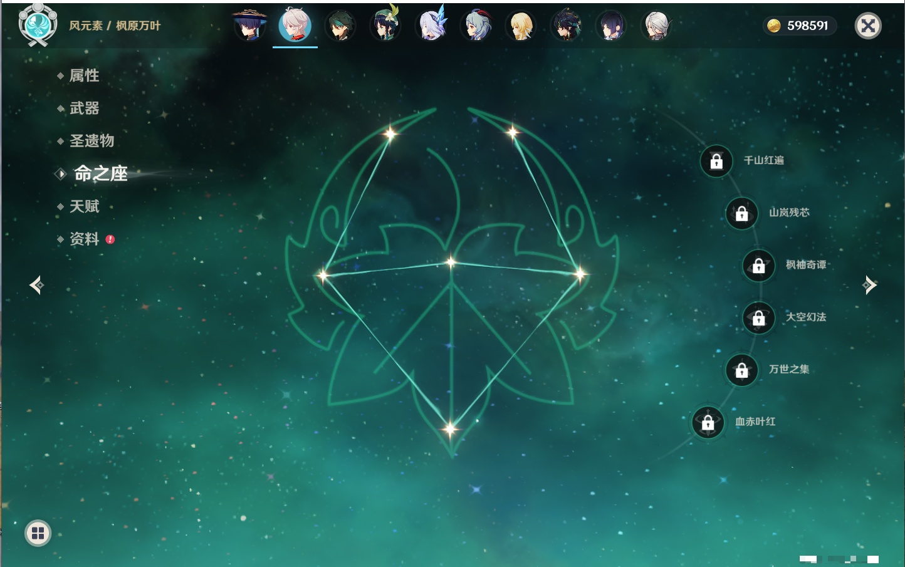The width and height of the screenshot is (905, 567).
Task: Open the locked 山岚残芯 constellation node
Action: [741, 213]
